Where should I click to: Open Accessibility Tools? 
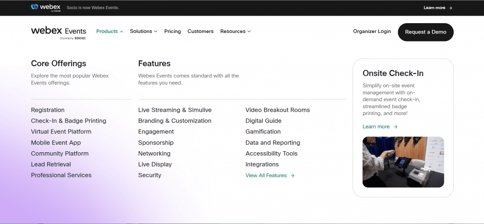(x=271, y=153)
